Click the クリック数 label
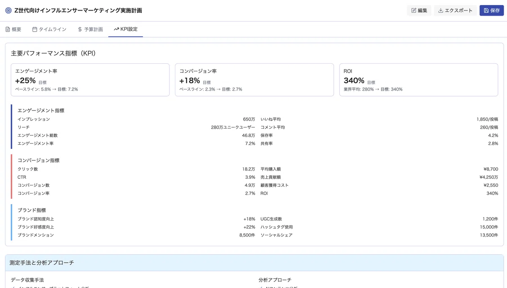The height and width of the screenshot is (288, 507). pyautogui.click(x=28, y=169)
